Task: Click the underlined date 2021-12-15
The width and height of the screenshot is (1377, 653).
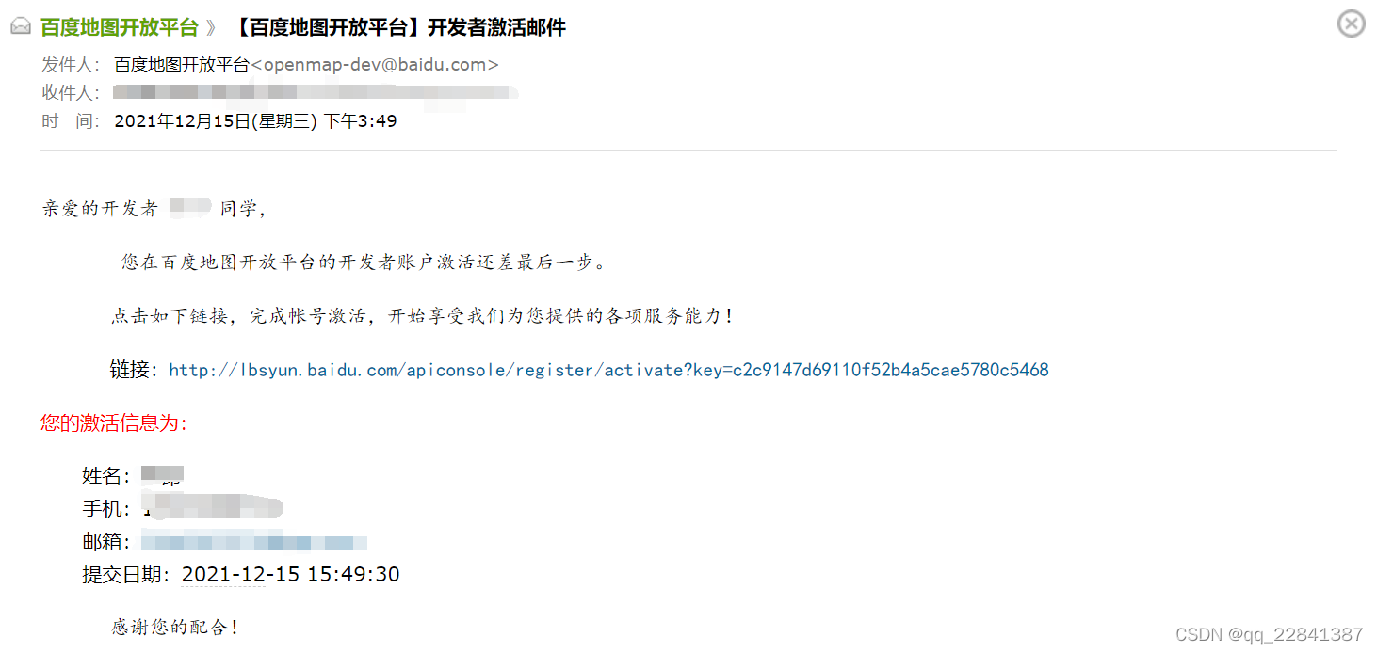Action: [223, 574]
